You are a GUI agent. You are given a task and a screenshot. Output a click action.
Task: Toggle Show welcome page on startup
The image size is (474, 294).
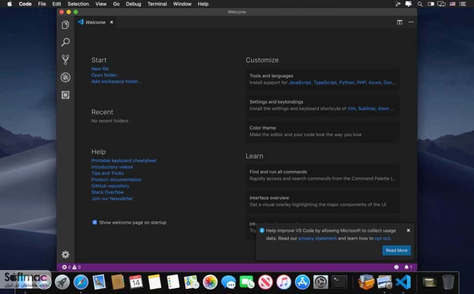(x=95, y=222)
